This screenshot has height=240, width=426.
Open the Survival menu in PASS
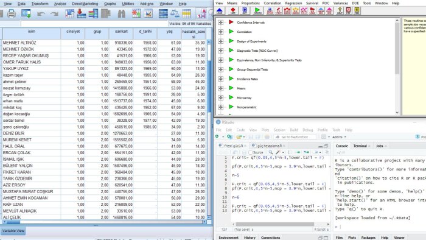(x=312, y=3)
